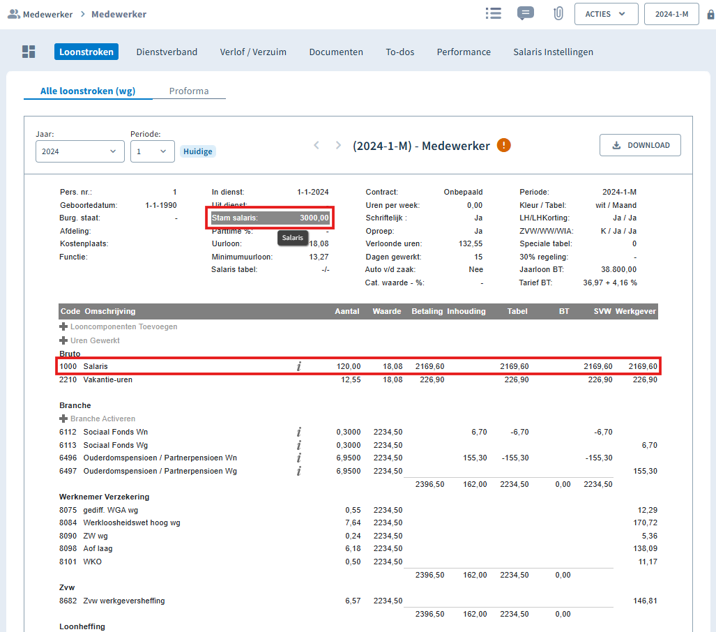Expand the ACTIES dropdown menu
716x632 pixels.
point(606,14)
